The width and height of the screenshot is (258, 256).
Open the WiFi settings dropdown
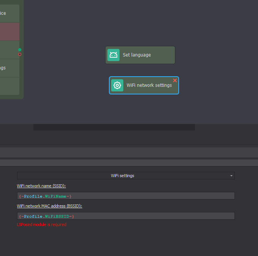[x=126, y=176]
